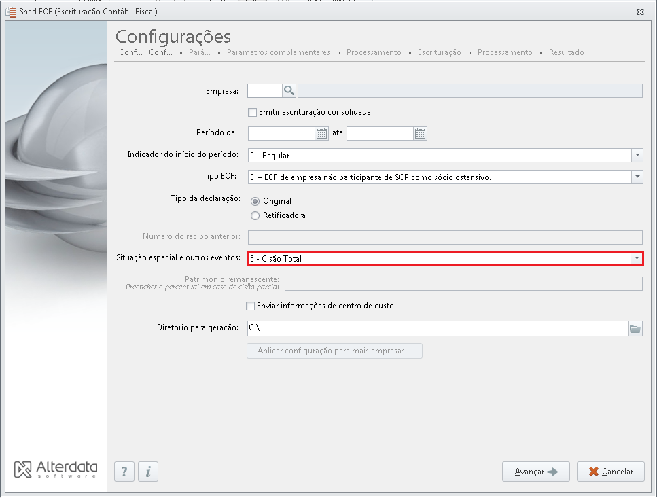Click the até end date field
This screenshot has width=657, height=498.
pos(380,134)
